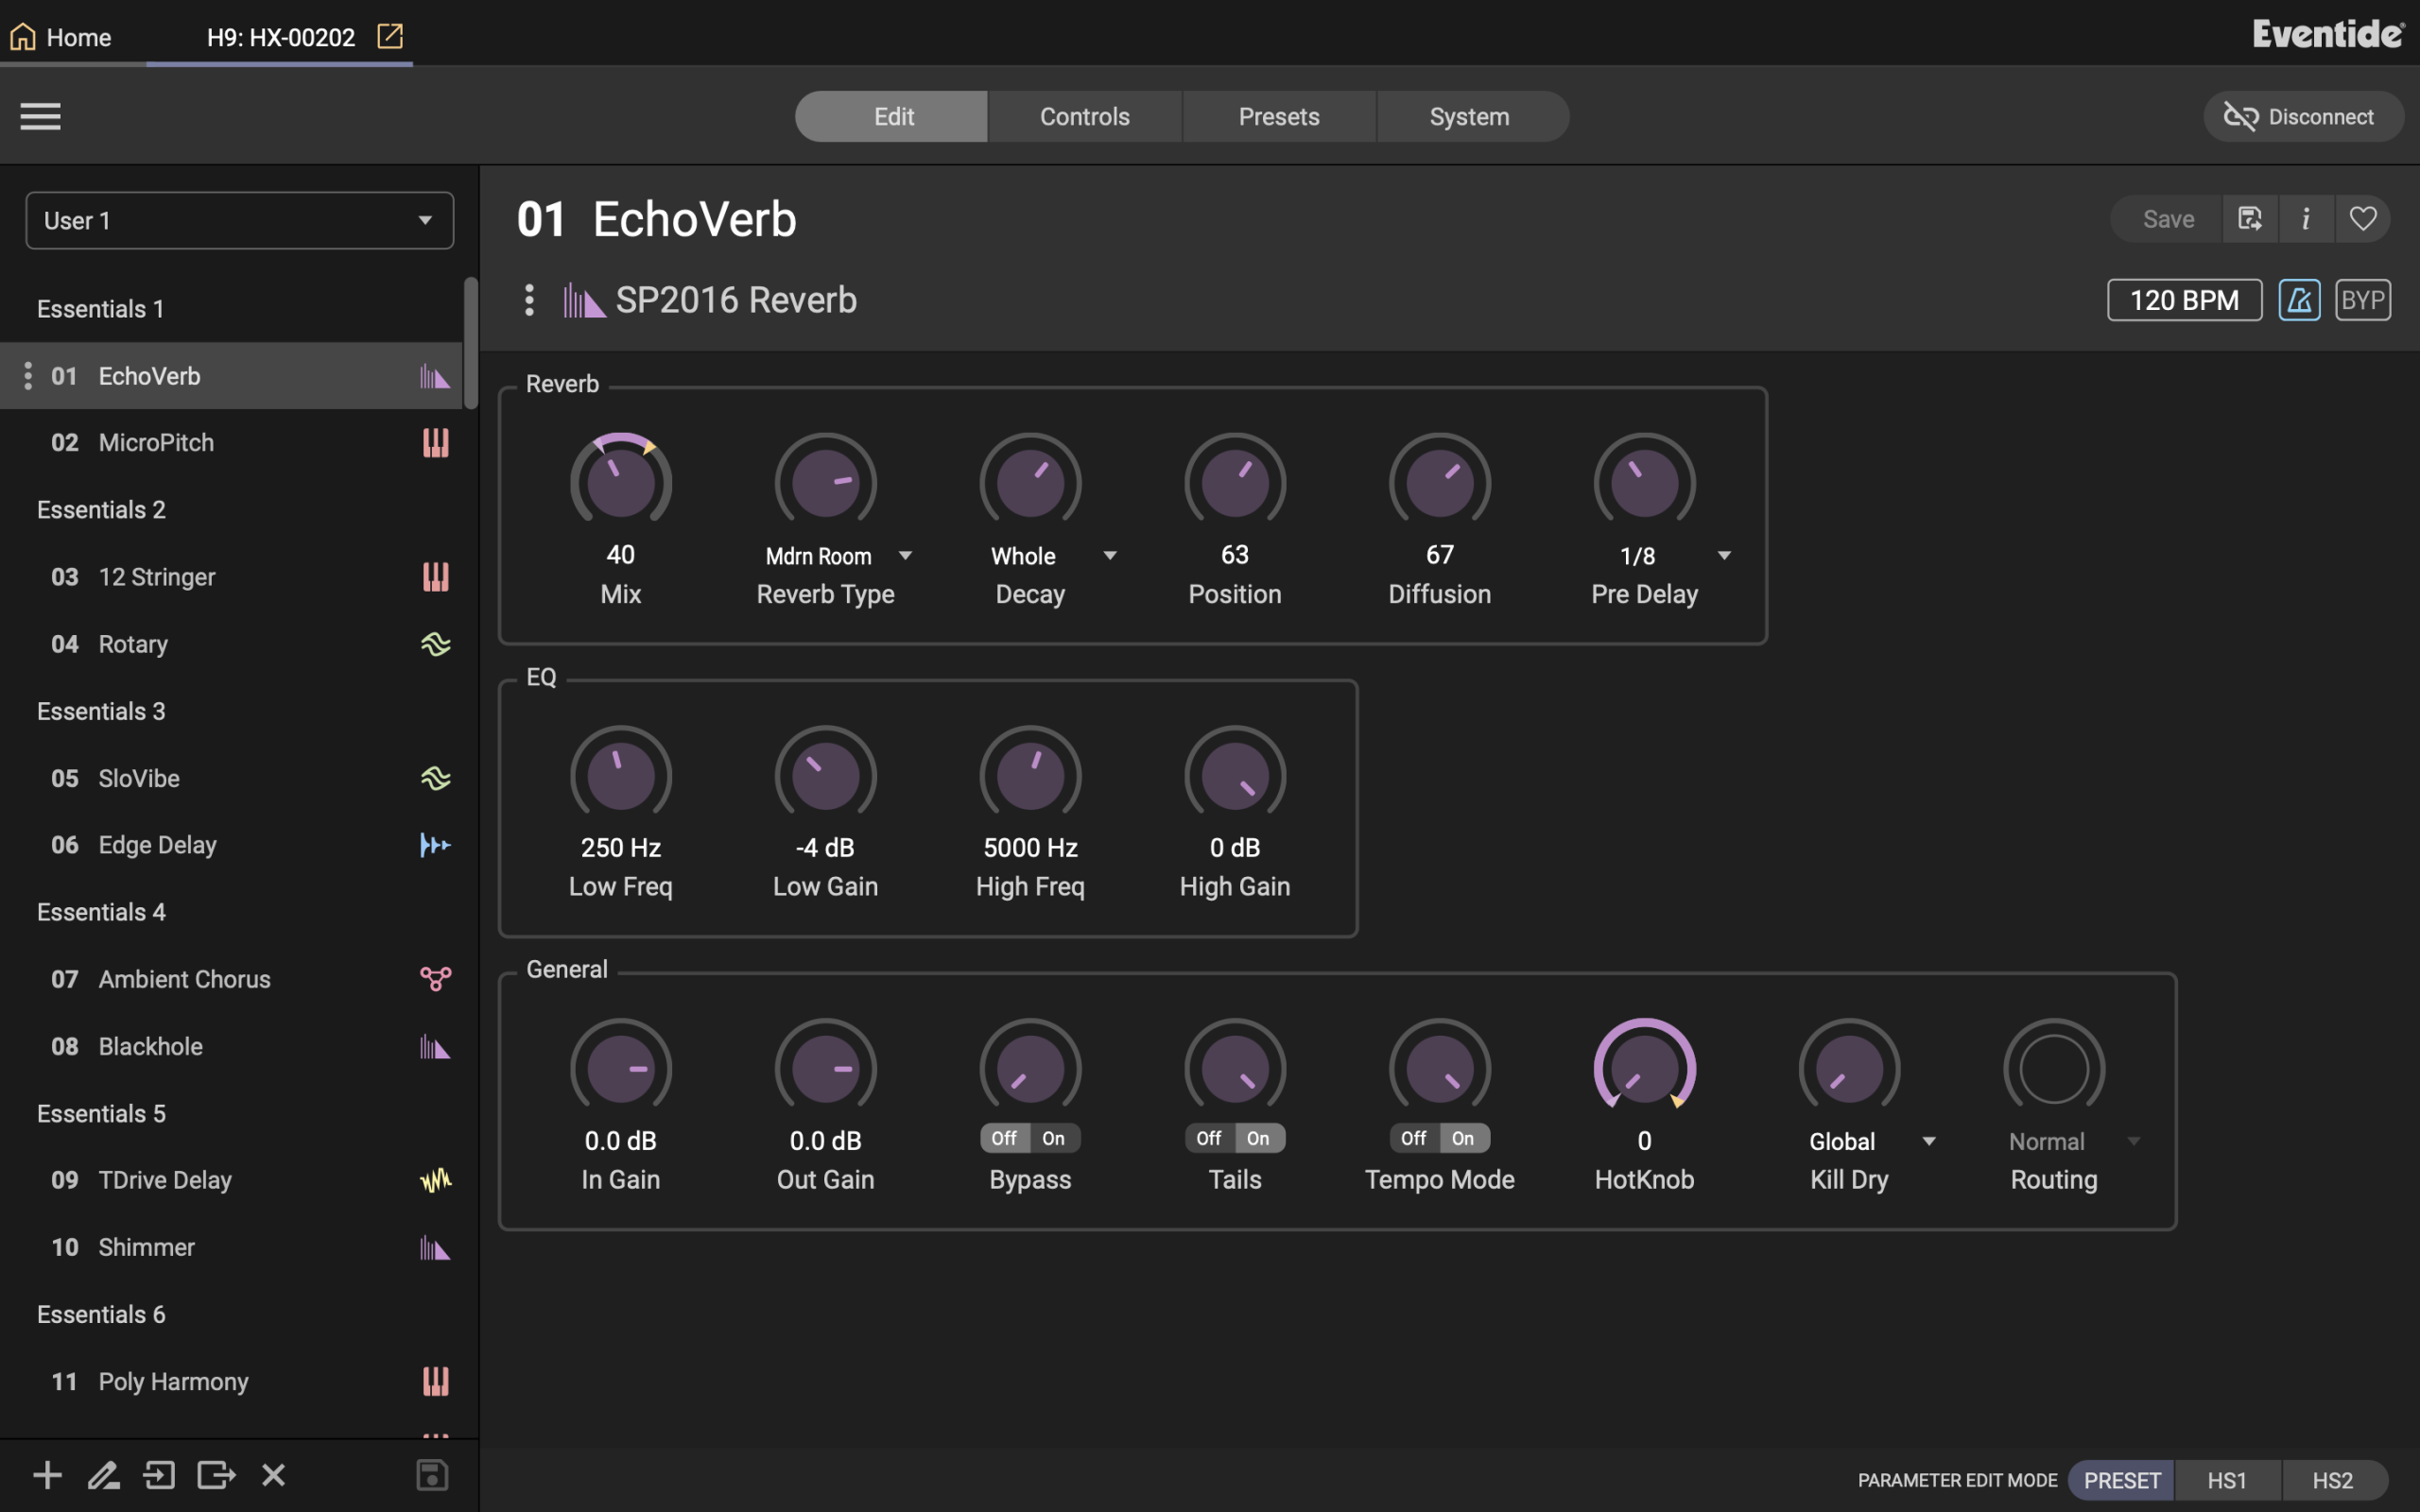Click the Essentials 3 group header
2420x1512 pixels.
(x=101, y=711)
